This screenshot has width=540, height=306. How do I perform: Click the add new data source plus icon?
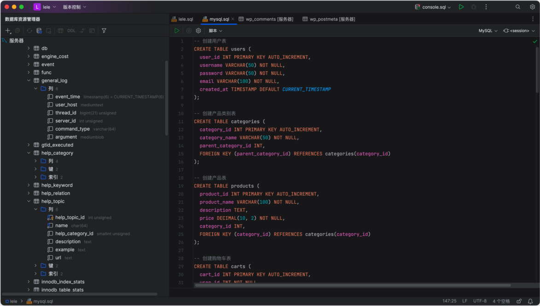[x=7, y=31]
